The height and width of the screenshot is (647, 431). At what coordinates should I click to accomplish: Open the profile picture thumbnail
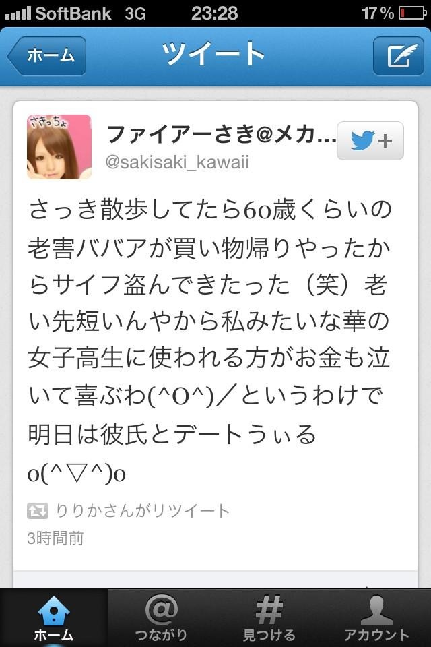59,146
